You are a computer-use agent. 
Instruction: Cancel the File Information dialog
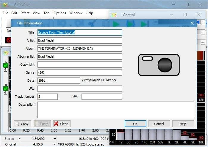click(x=159, y=124)
